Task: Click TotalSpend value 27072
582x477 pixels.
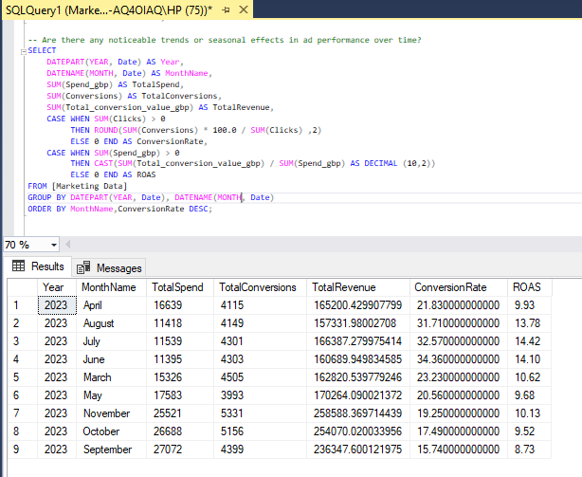Action: tap(180, 449)
